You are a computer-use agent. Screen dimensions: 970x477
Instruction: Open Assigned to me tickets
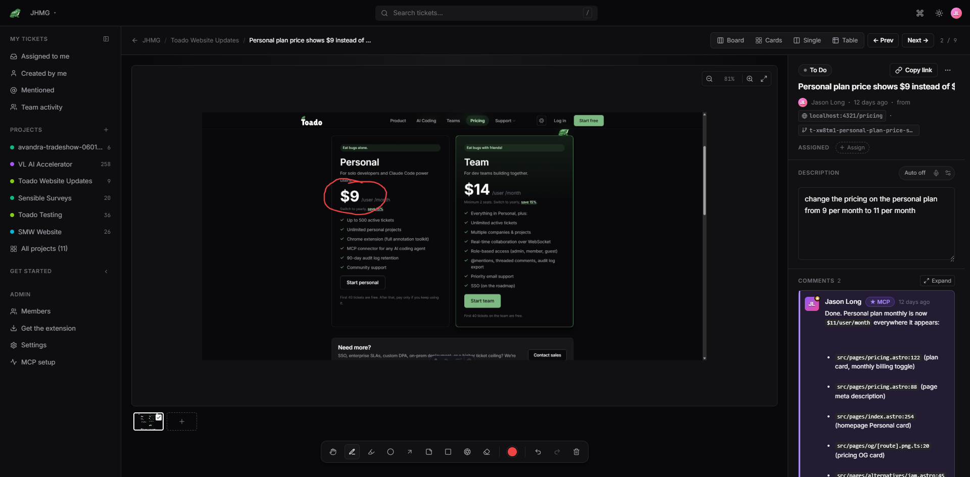point(61,57)
